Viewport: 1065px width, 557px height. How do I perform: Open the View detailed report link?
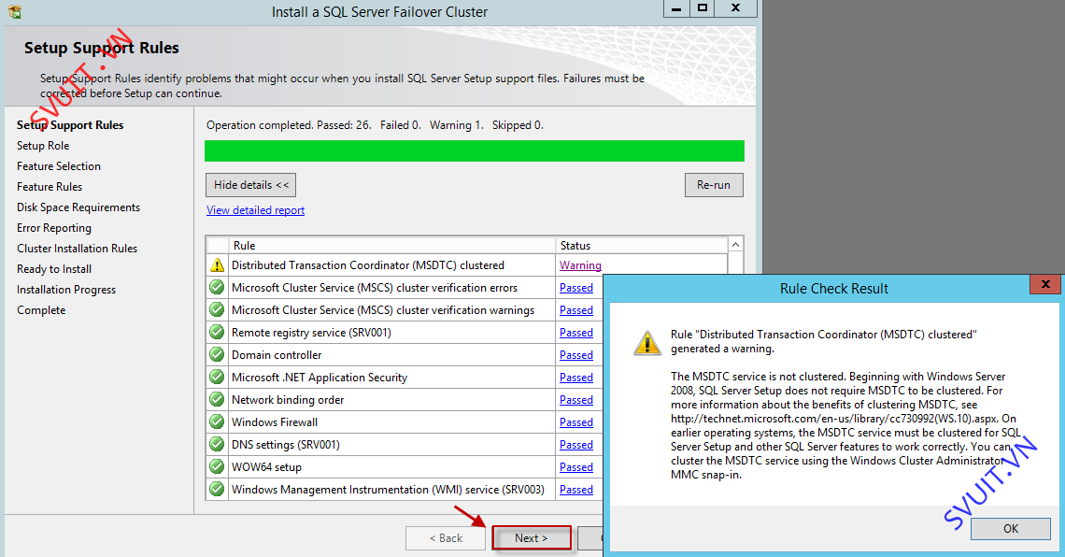255,210
